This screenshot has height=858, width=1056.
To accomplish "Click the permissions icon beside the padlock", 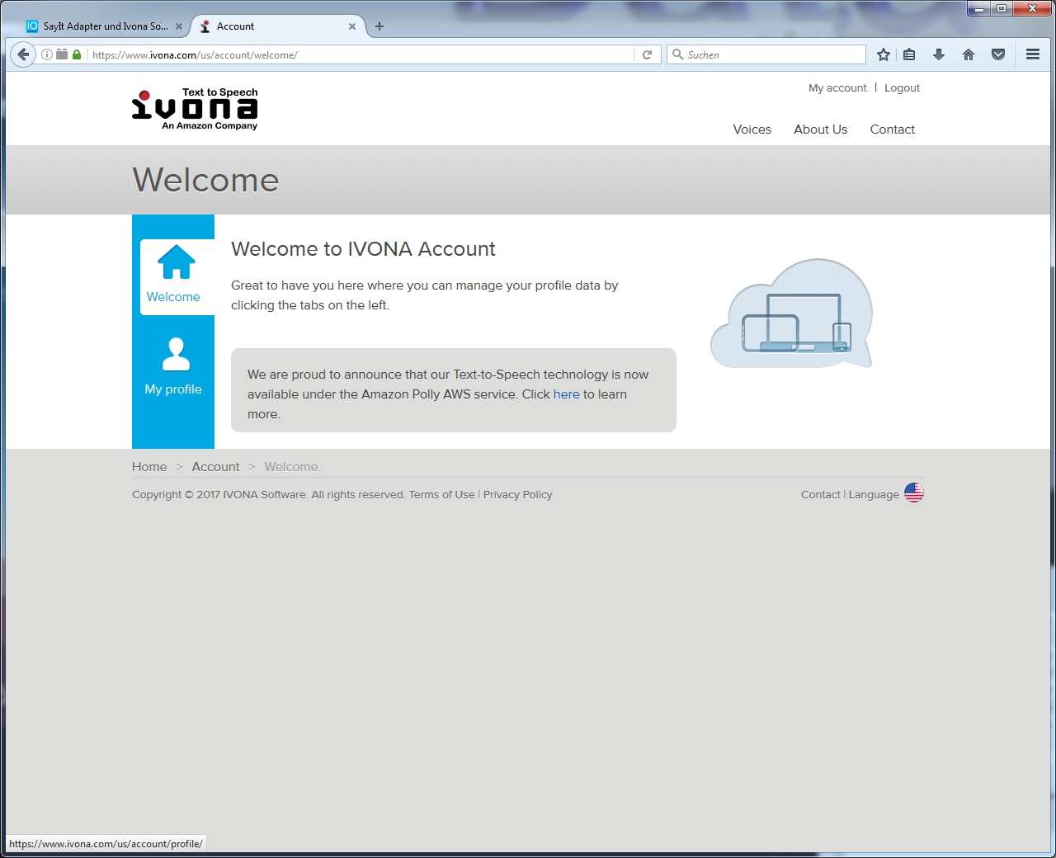I will pyautogui.click(x=62, y=54).
